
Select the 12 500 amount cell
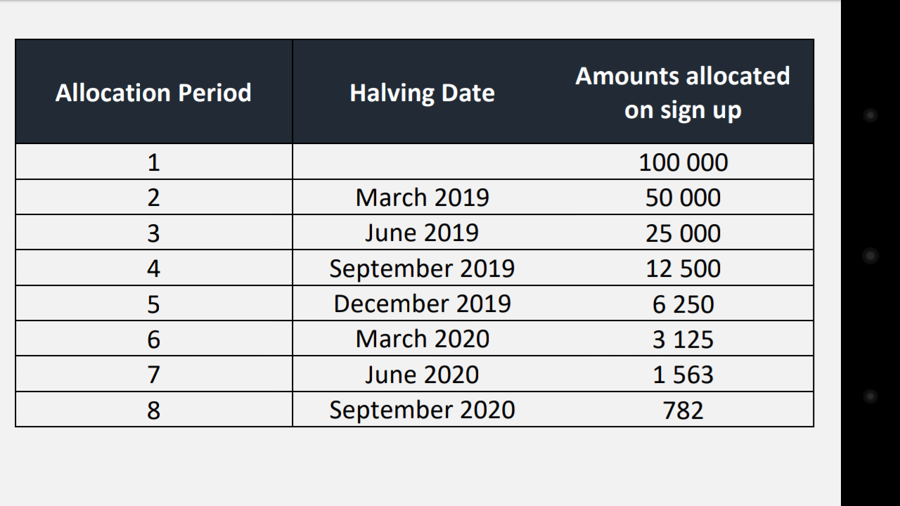[x=683, y=268]
